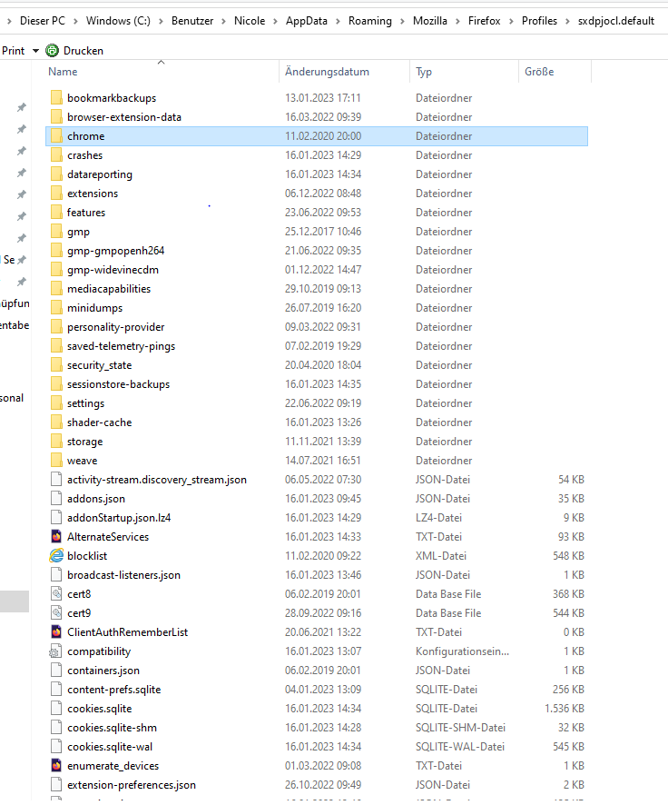Image resolution: width=668 pixels, height=805 pixels.
Task: Select the features folder name
Action: coord(86,212)
